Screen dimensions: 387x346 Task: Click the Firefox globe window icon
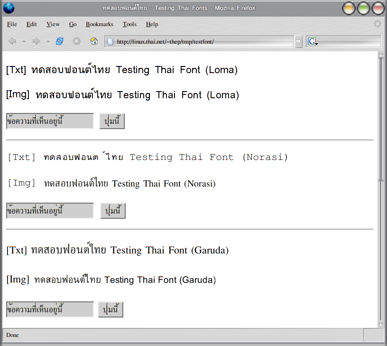tap(9, 8)
